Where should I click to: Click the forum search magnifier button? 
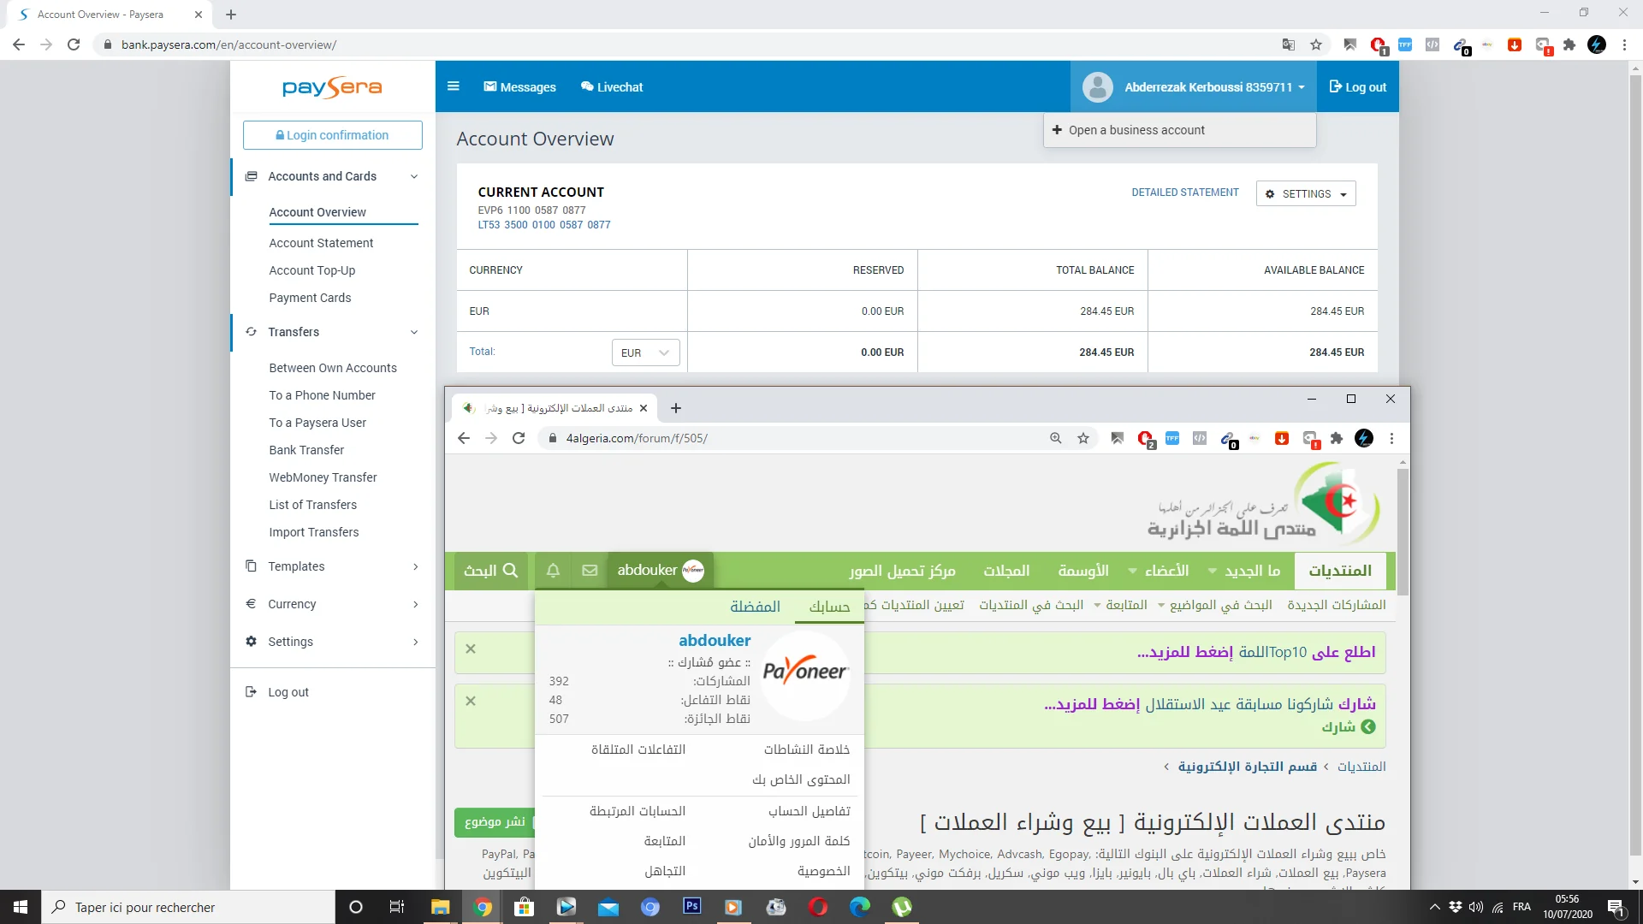click(491, 571)
